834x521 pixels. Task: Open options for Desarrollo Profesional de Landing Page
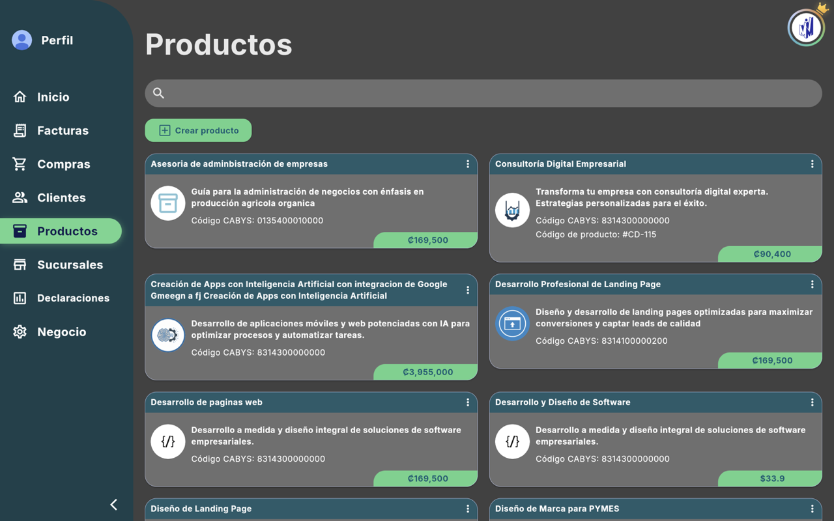click(812, 284)
